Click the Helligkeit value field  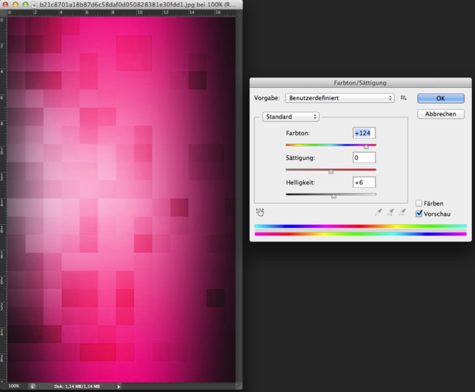pos(364,182)
